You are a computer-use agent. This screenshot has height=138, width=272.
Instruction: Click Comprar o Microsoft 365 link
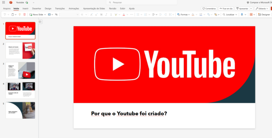pyautogui.click(x=259, y=2)
